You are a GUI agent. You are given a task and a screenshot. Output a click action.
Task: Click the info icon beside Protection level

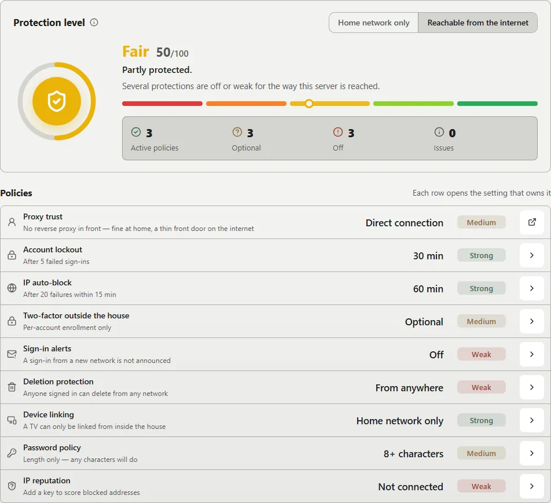(94, 23)
